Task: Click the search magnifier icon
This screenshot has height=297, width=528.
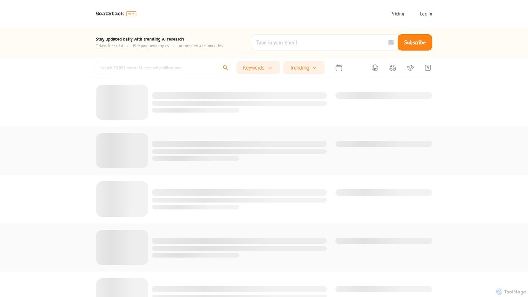Action: click(225, 68)
